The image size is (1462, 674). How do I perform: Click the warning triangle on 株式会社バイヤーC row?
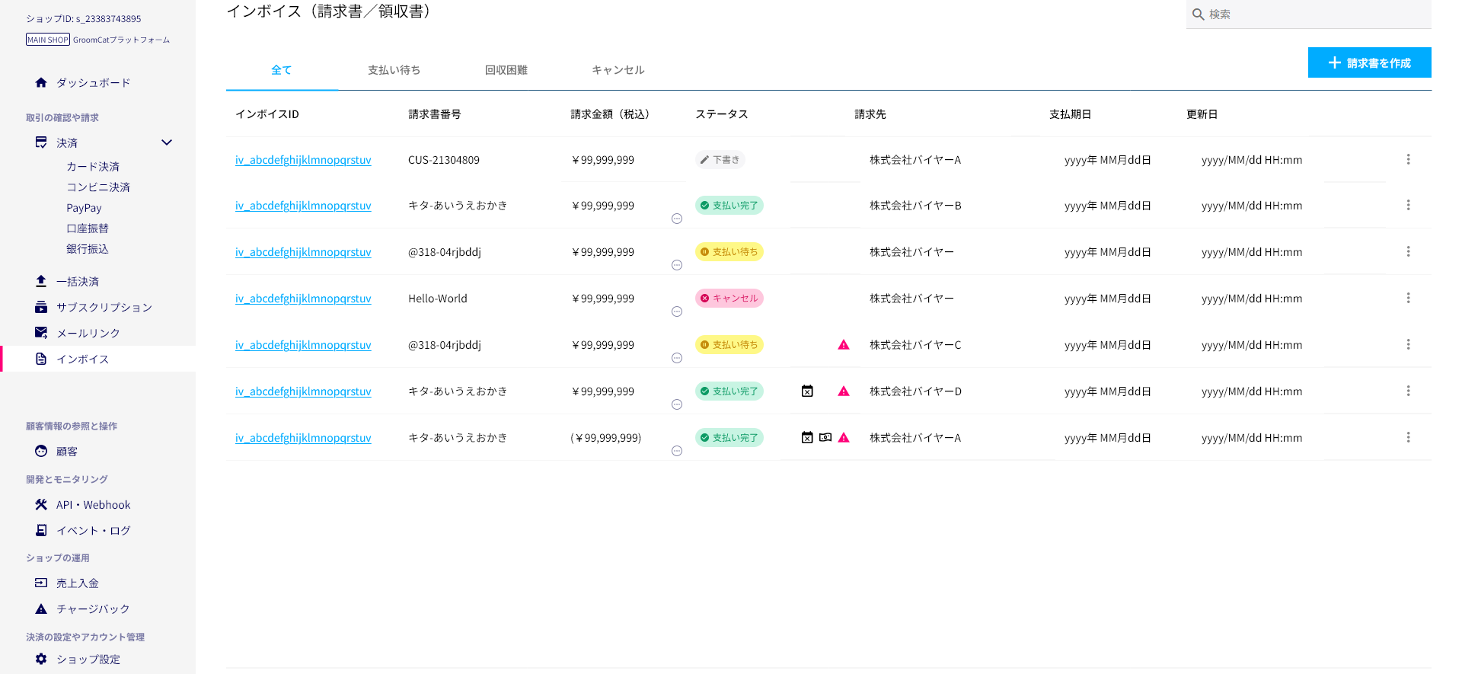point(844,345)
